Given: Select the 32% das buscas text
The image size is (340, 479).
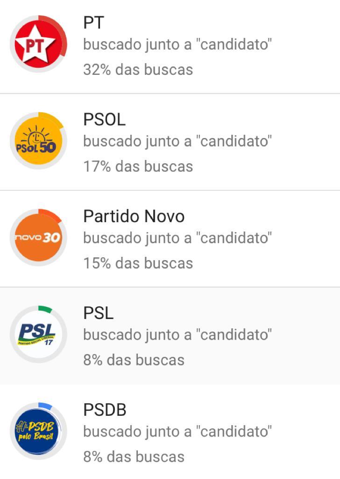Looking at the screenshot, I should pos(138,70).
